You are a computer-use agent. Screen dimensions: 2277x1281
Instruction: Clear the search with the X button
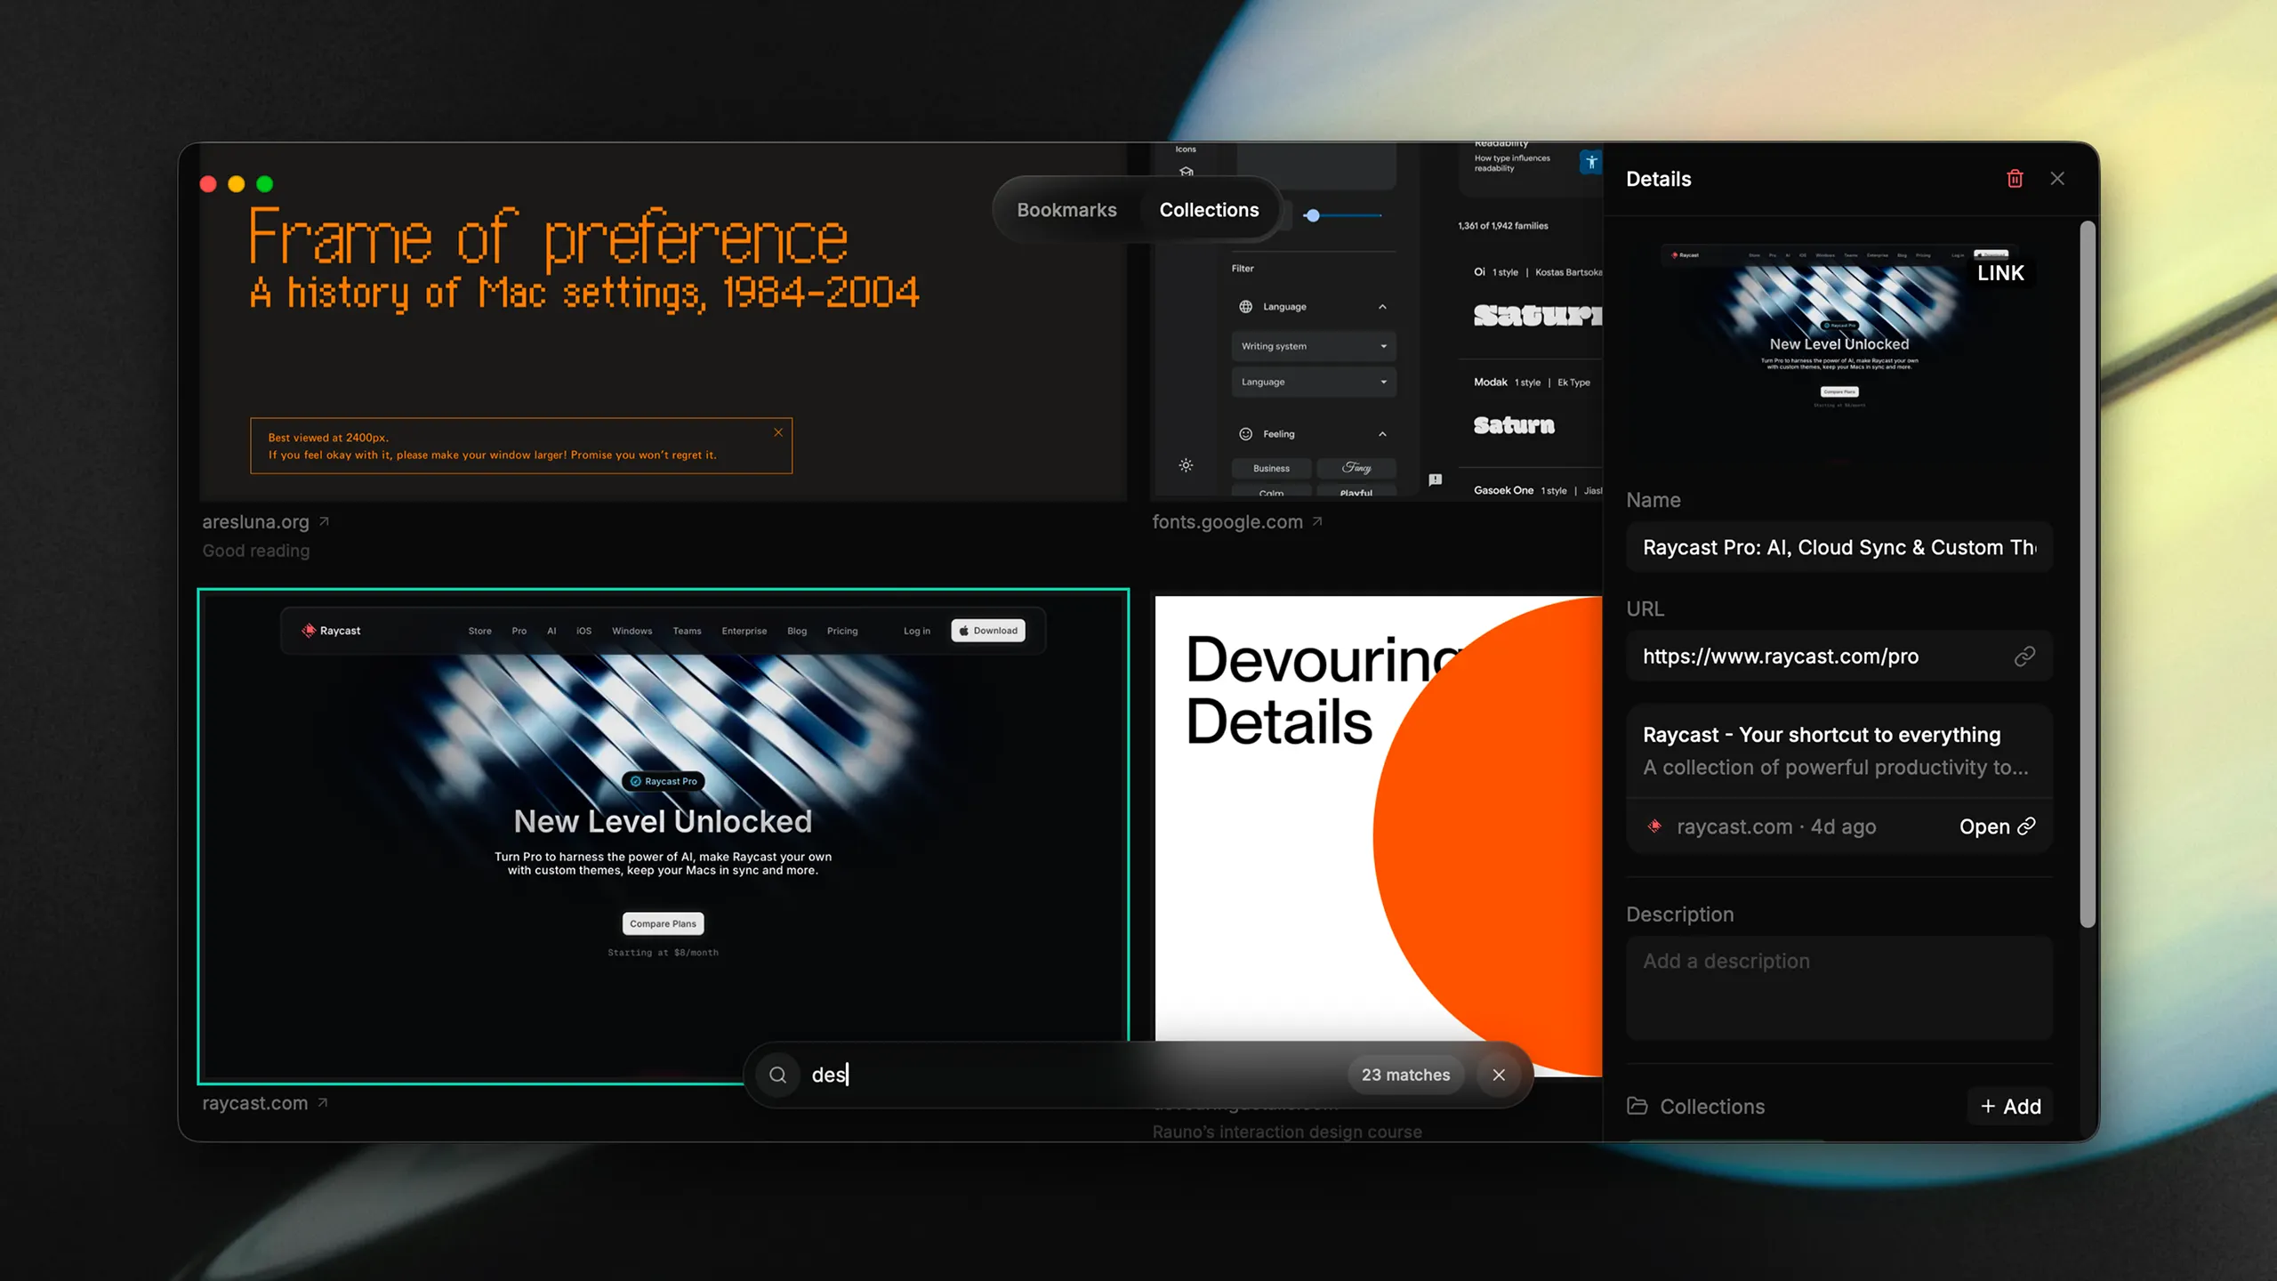coord(1499,1075)
